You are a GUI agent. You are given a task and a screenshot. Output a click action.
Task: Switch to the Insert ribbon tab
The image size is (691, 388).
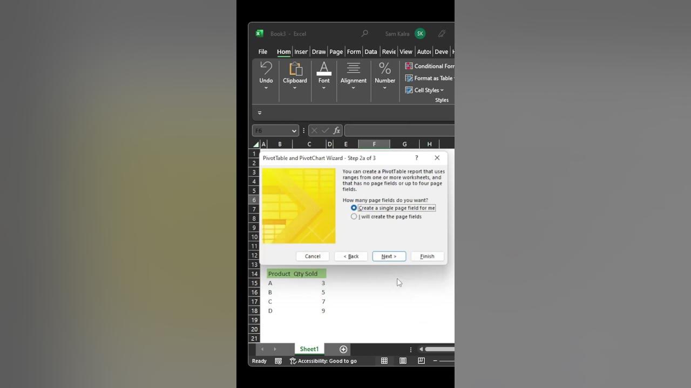(x=301, y=52)
